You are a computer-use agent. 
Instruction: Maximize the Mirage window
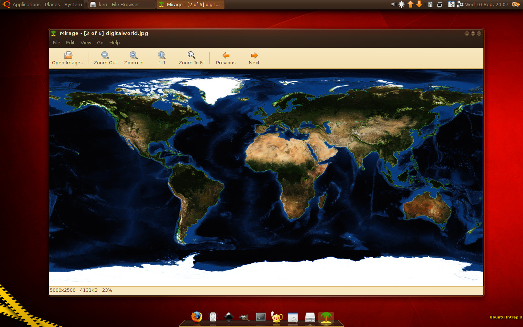click(x=473, y=33)
